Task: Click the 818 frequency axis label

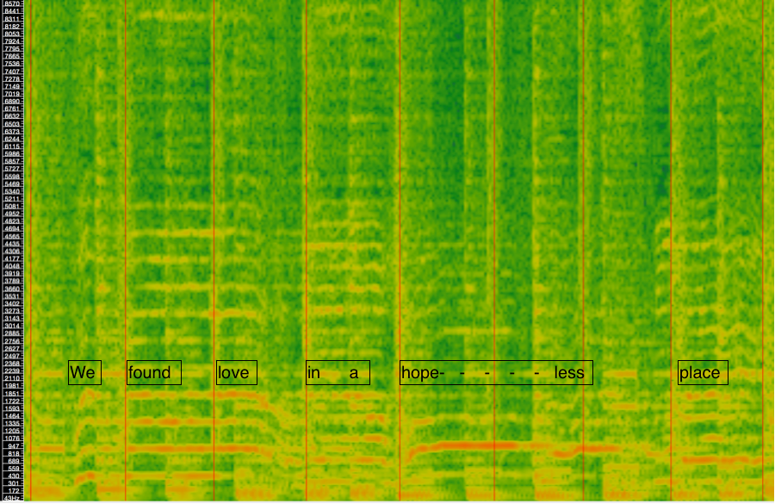Action: pyautogui.click(x=13, y=453)
